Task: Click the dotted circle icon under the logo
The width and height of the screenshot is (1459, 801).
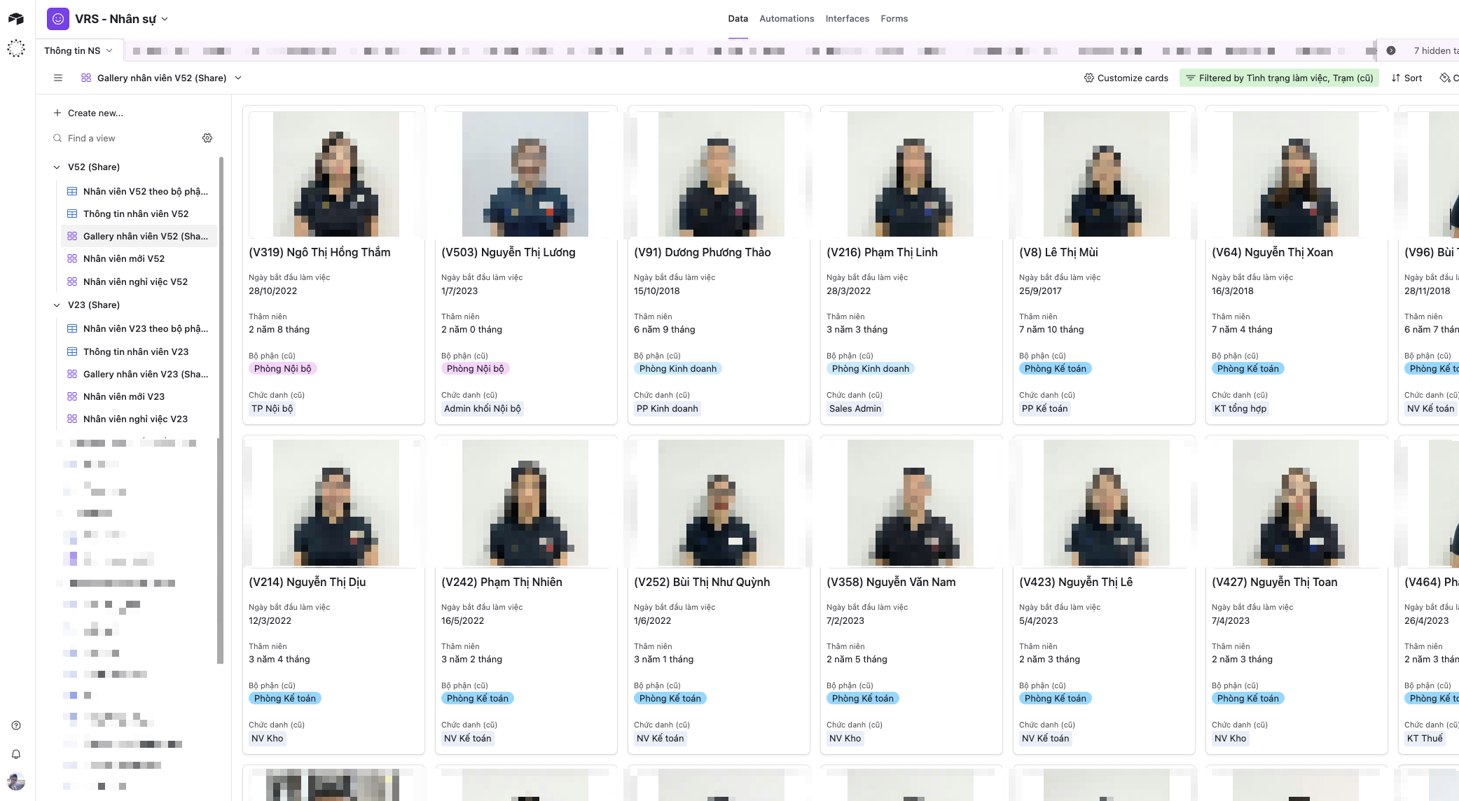Action: pyautogui.click(x=16, y=48)
